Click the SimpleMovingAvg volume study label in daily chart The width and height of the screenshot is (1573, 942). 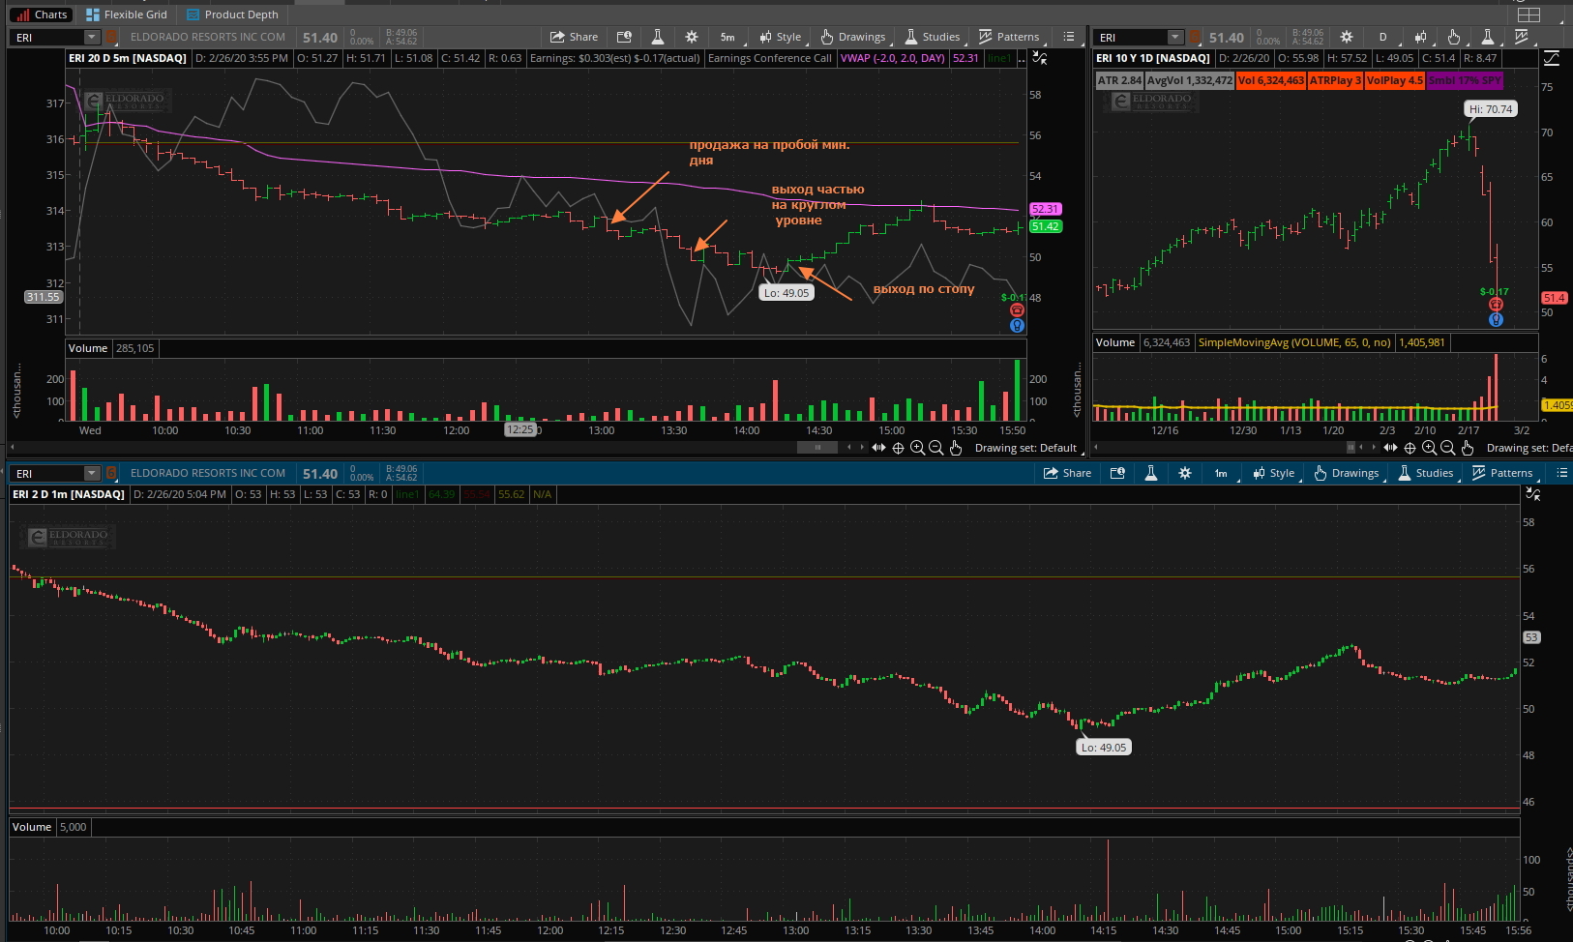(x=1294, y=342)
